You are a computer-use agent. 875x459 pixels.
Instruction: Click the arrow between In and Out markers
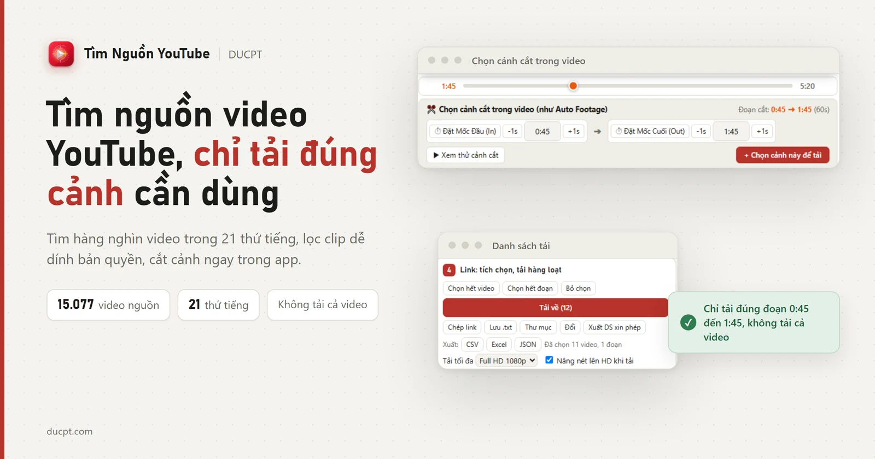(x=597, y=131)
